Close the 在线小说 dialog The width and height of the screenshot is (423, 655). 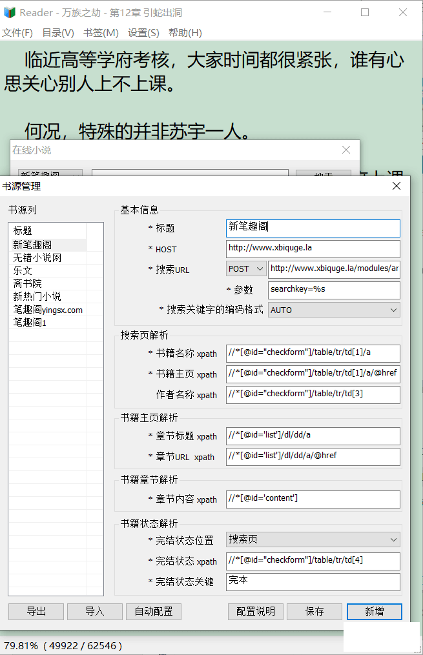tap(346, 150)
